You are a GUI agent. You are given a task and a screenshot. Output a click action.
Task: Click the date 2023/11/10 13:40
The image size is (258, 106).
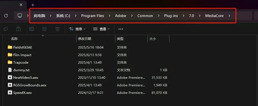click(92, 78)
